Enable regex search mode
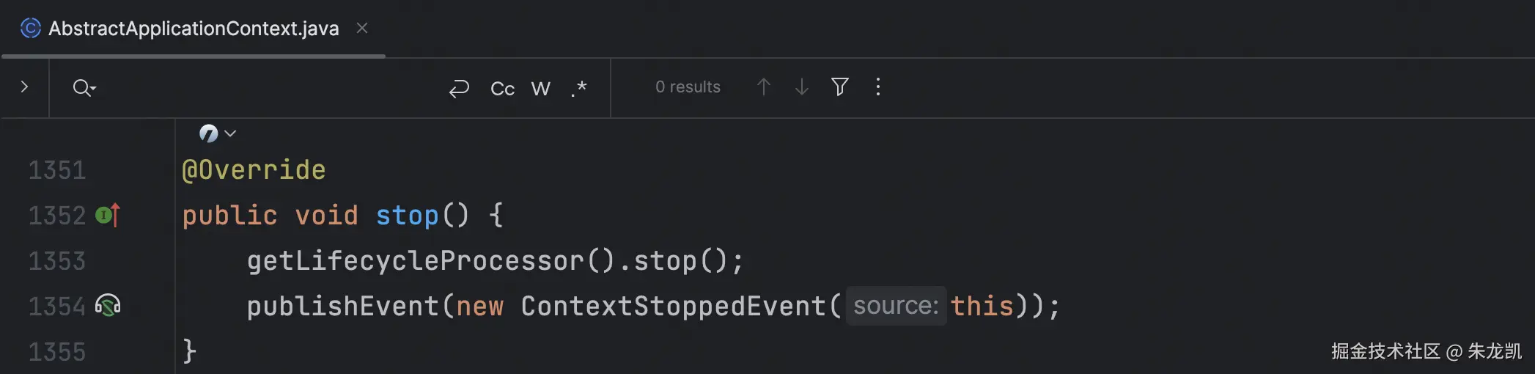Viewport: 1535px width, 374px height. coord(579,89)
